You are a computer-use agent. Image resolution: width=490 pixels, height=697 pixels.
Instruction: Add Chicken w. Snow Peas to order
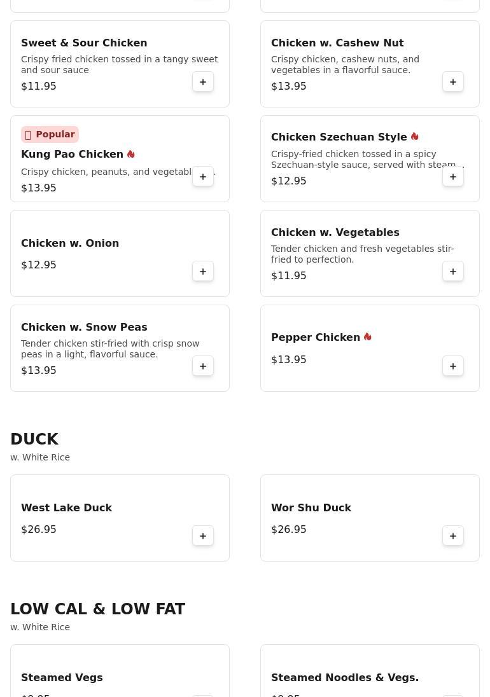tap(203, 366)
